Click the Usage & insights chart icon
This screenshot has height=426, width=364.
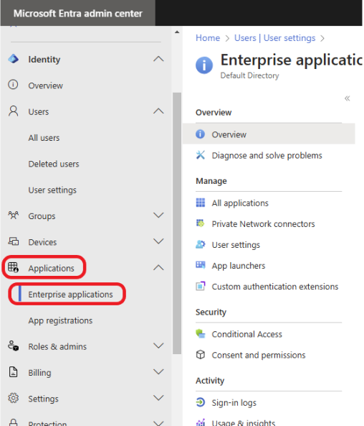pos(201,422)
